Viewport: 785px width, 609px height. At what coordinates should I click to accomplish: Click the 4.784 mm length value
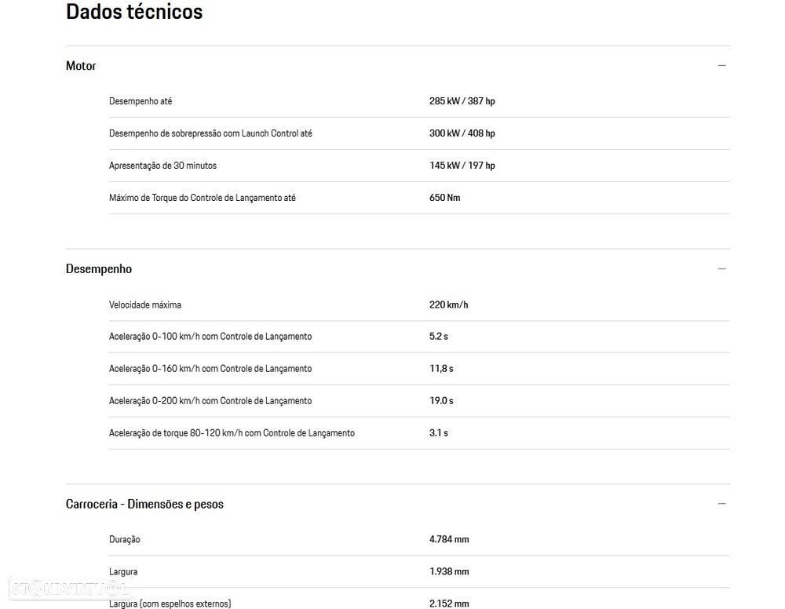tap(449, 540)
